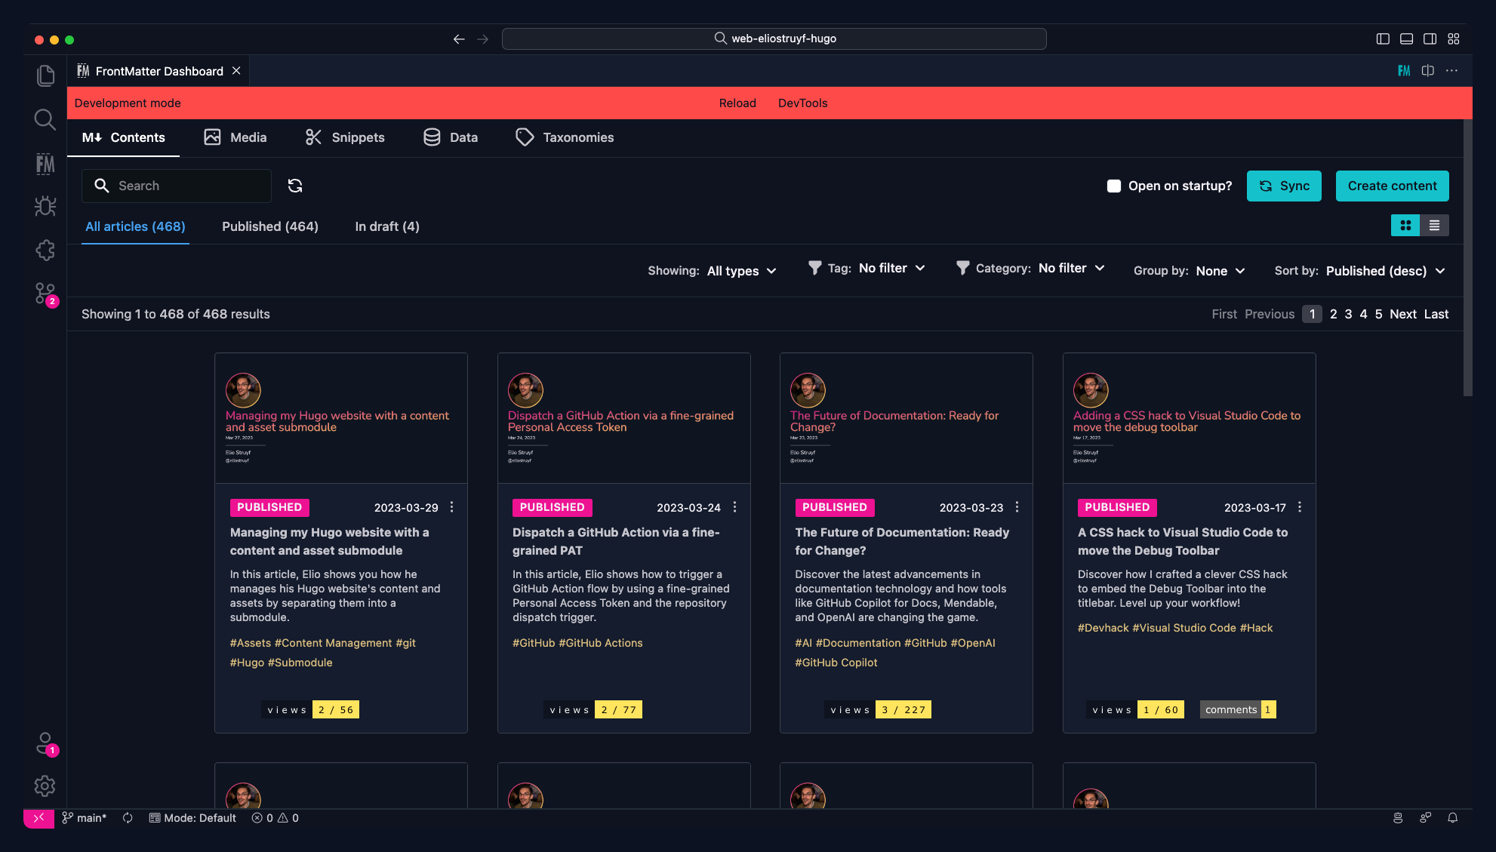Screen dimensions: 1496x852
Task: Click the Sync button
Action: click(x=1283, y=186)
